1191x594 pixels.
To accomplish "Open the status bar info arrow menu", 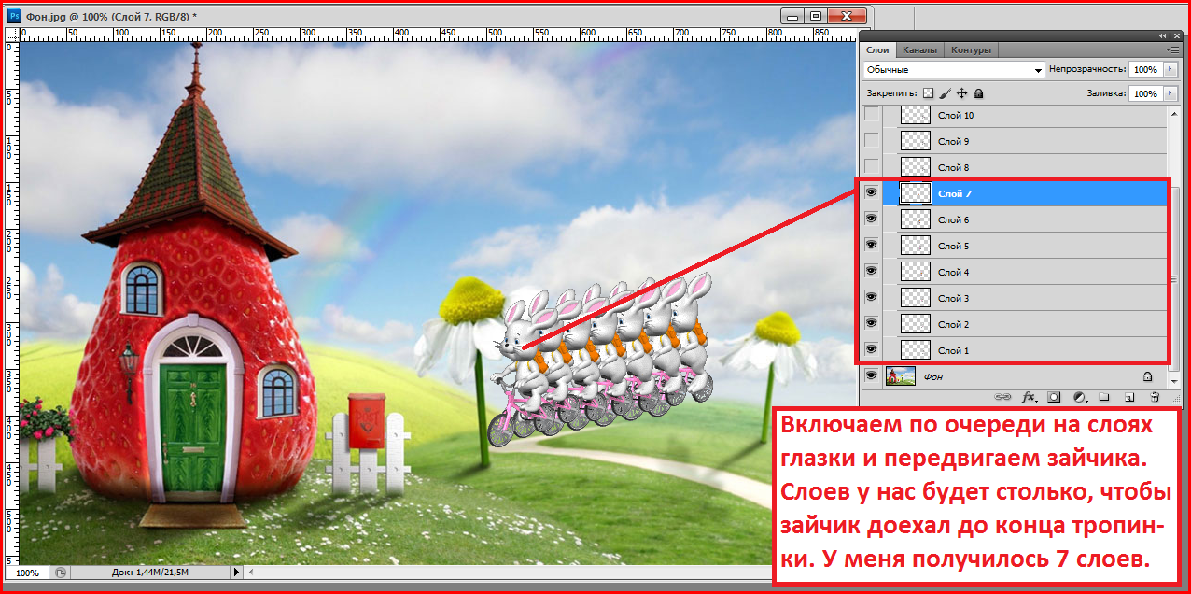I will [x=236, y=573].
